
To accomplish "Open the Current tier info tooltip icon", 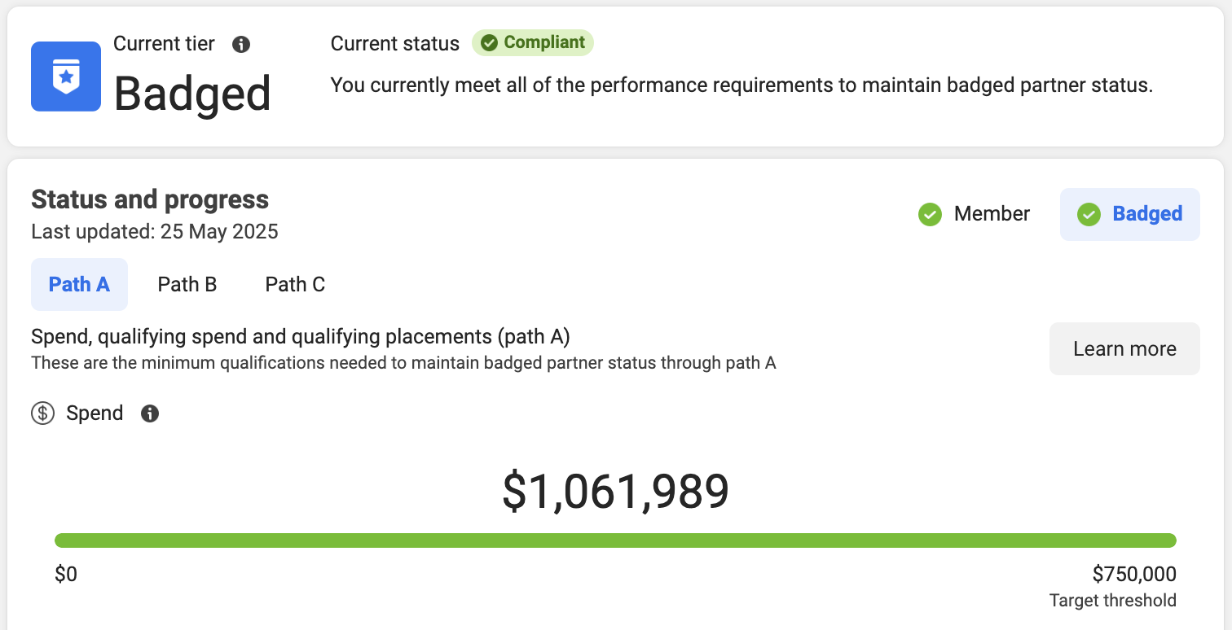I will click(241, 44).
